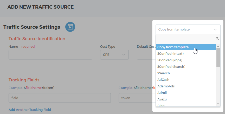Click the chevron on Copy from template
Screen dimensions: 225x114
point(215,30)
